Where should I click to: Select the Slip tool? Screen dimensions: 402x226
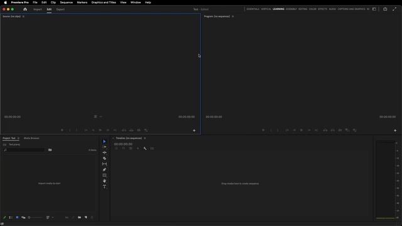coord(104,164)
